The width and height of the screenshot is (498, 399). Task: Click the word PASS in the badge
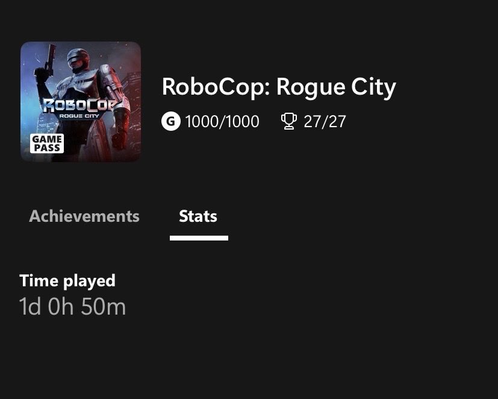tap(47, 148)
